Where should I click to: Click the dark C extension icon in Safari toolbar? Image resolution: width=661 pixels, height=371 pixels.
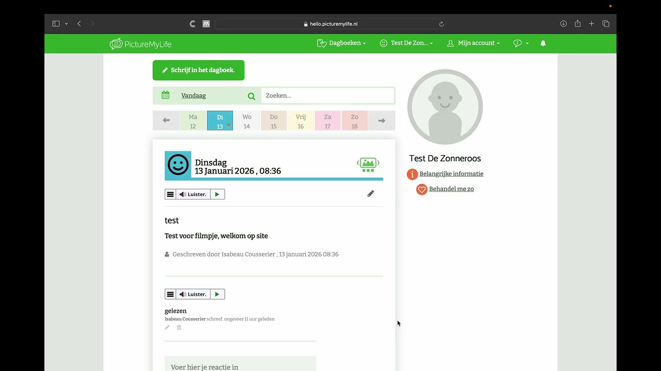click(x=193, y=24)
